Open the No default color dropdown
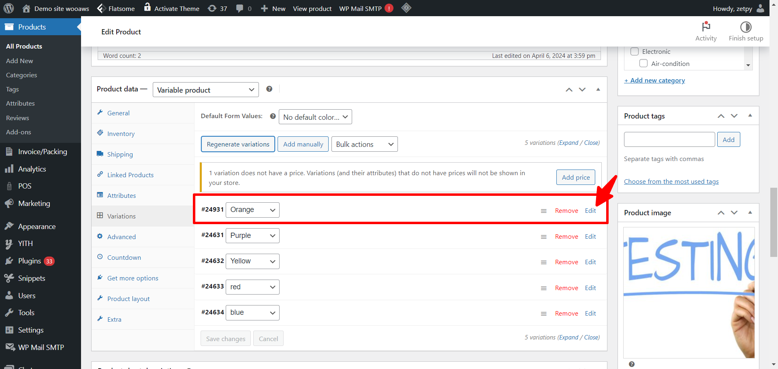Image resolution: width=778 pixels, height=369 pixels. (315, 117)
